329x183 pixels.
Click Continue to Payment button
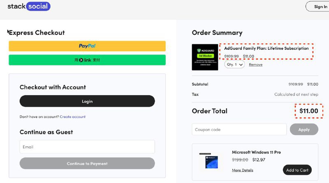87,163
